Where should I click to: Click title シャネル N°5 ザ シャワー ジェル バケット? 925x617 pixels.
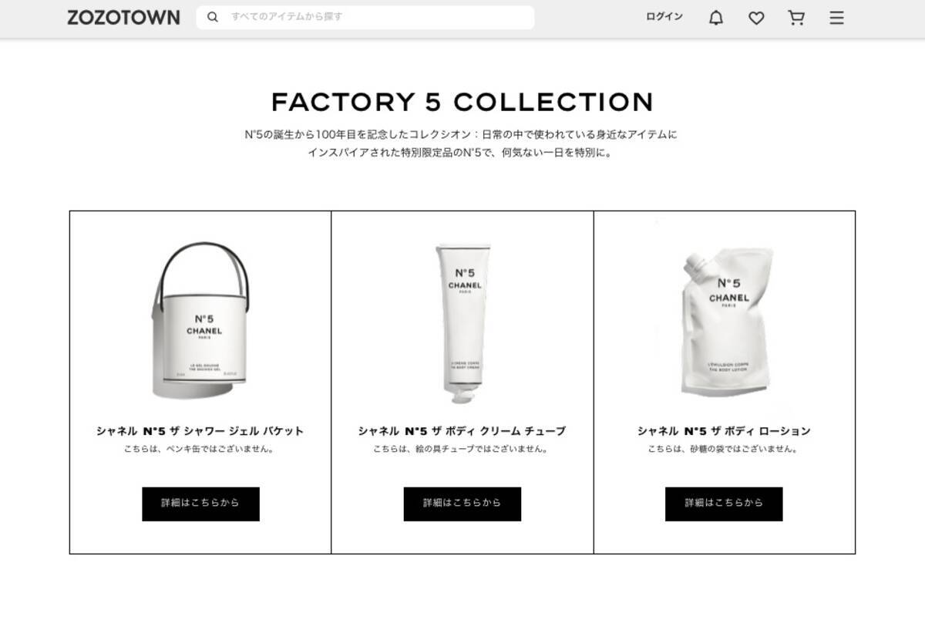pos(200,431)
